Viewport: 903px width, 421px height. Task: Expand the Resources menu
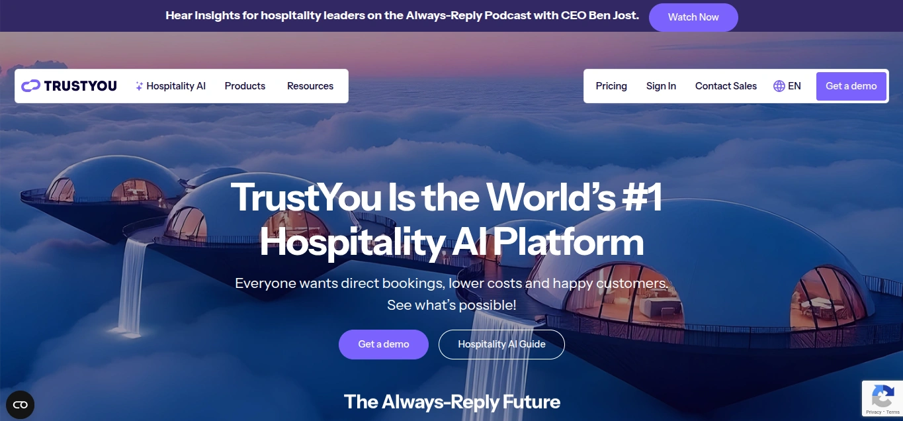pyautogui.click(x=310, y=86)
